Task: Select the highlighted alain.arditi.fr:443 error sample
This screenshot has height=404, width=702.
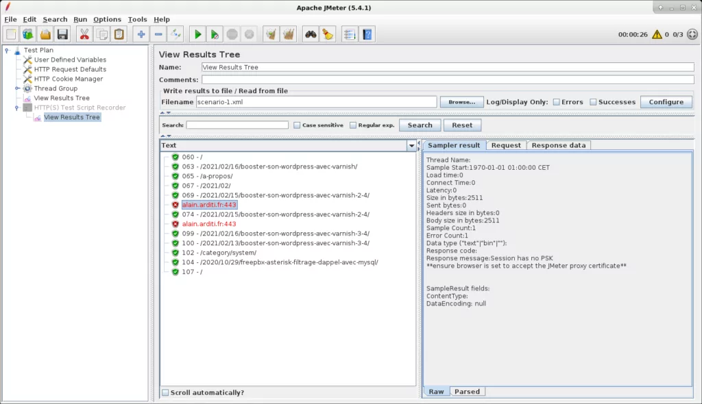Action: [x=209, y=205]
